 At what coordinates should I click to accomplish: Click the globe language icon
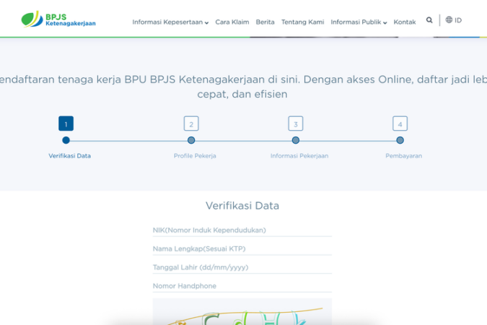click(449, 20)
